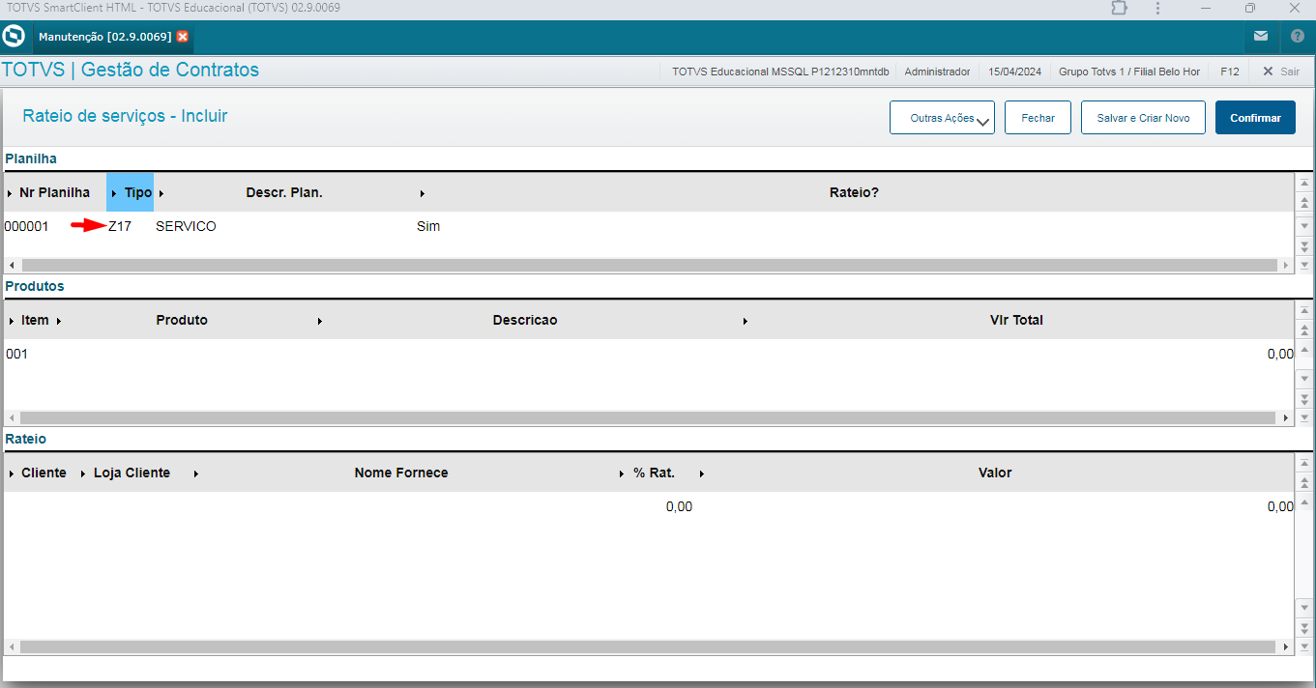Click Produtos horizontal scrollbar

649,418
